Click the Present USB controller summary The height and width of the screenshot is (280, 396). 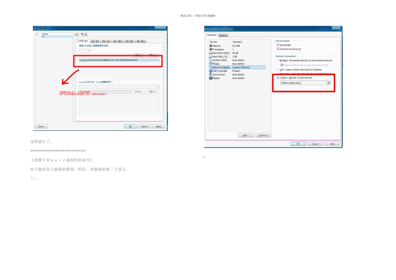click(236, 71)
